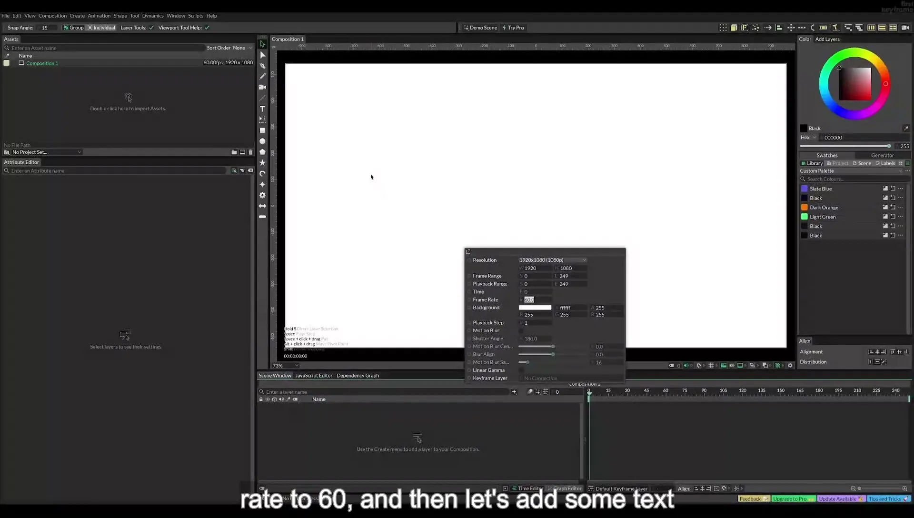The height and width of the screenshot is (518, 914).
Task: Select the Rectangle shape tool
Action: tap(262, 130)
